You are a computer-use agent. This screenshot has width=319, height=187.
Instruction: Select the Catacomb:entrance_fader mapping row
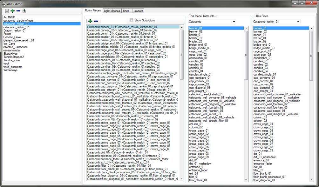[133, 159]
